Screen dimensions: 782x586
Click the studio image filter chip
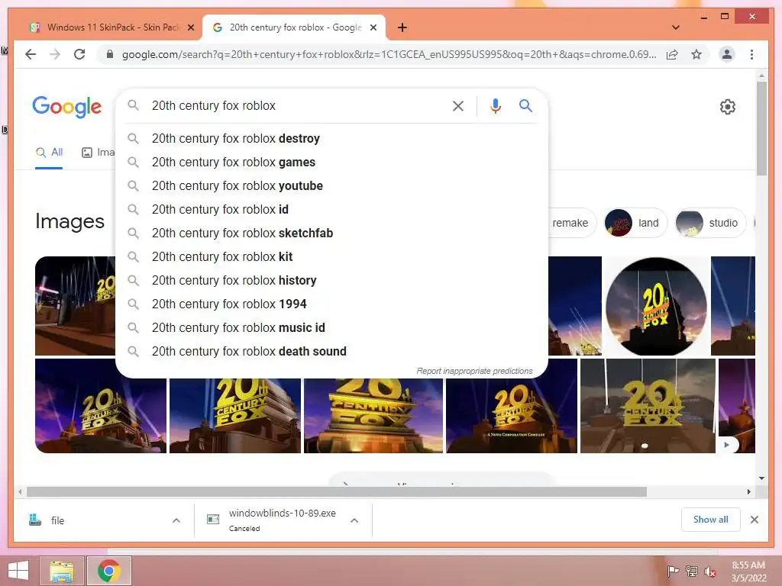[x=710, y=223]
